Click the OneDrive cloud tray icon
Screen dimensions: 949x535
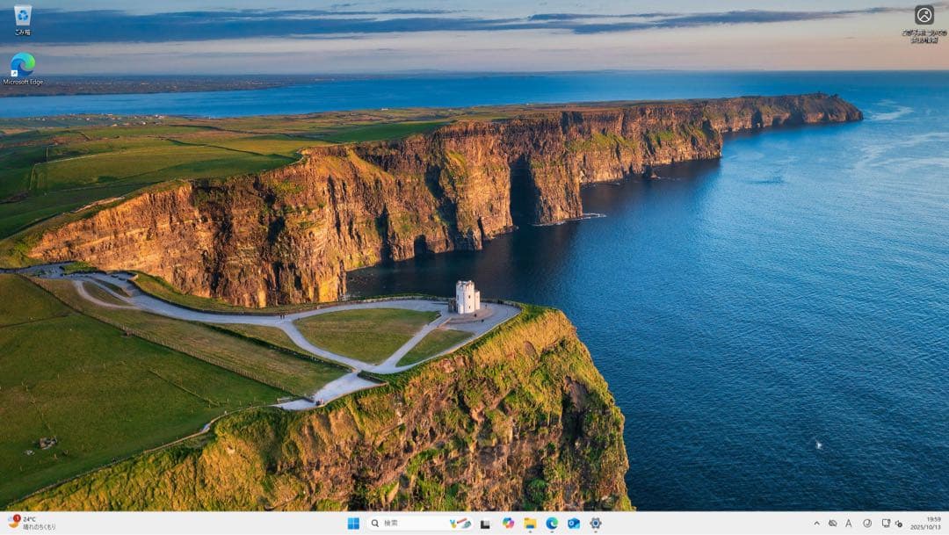click(832, 524)
